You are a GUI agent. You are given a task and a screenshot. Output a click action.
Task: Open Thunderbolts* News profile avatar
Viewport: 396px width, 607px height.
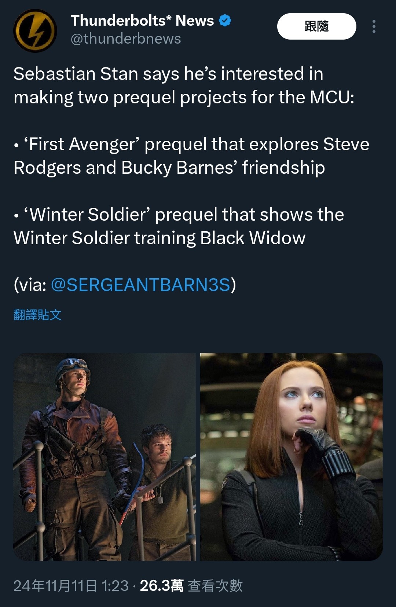click(35, 31)
